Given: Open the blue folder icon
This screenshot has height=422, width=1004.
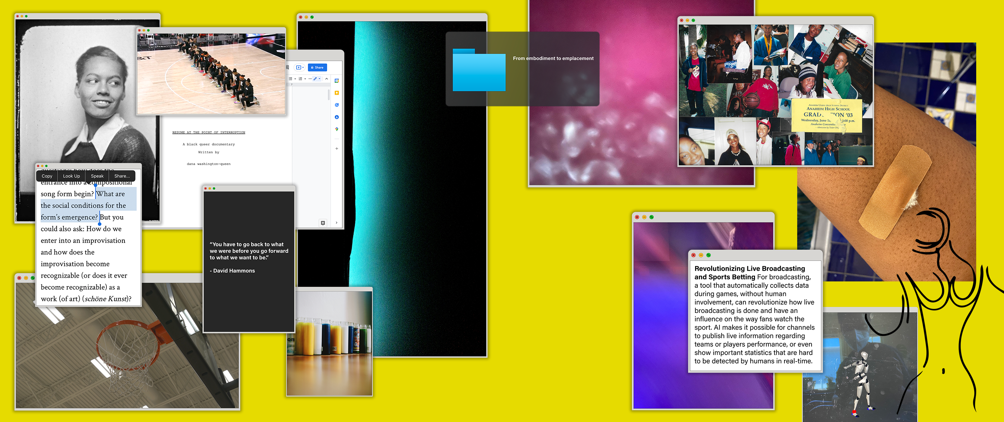Looking at the screenshot, I should (479, 70).
